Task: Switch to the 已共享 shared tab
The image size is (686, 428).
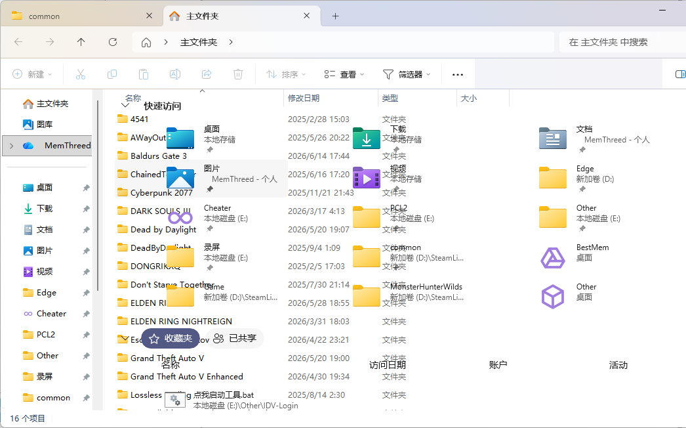Action: click(x=235, y=339)
